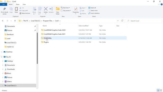Expand address bar history dropdown

point(118,21)
